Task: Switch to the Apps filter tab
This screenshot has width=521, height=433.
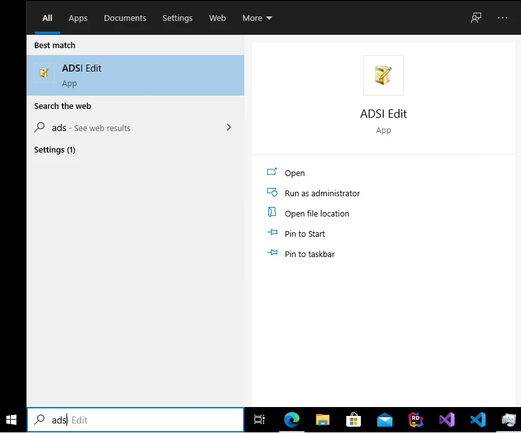Action: pyautogui.click(x=78, y=18)
